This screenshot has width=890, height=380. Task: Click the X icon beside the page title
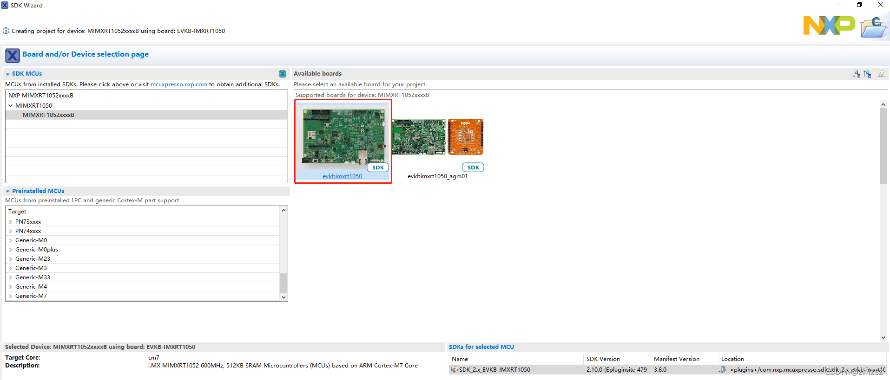point(13,56)
